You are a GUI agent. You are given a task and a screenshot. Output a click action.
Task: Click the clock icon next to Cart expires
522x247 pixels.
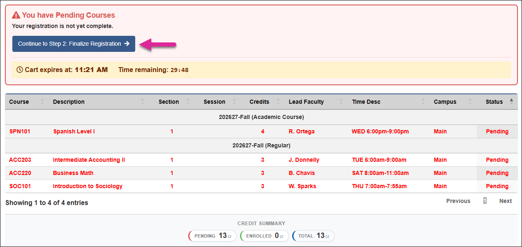(x=19, y=70)
